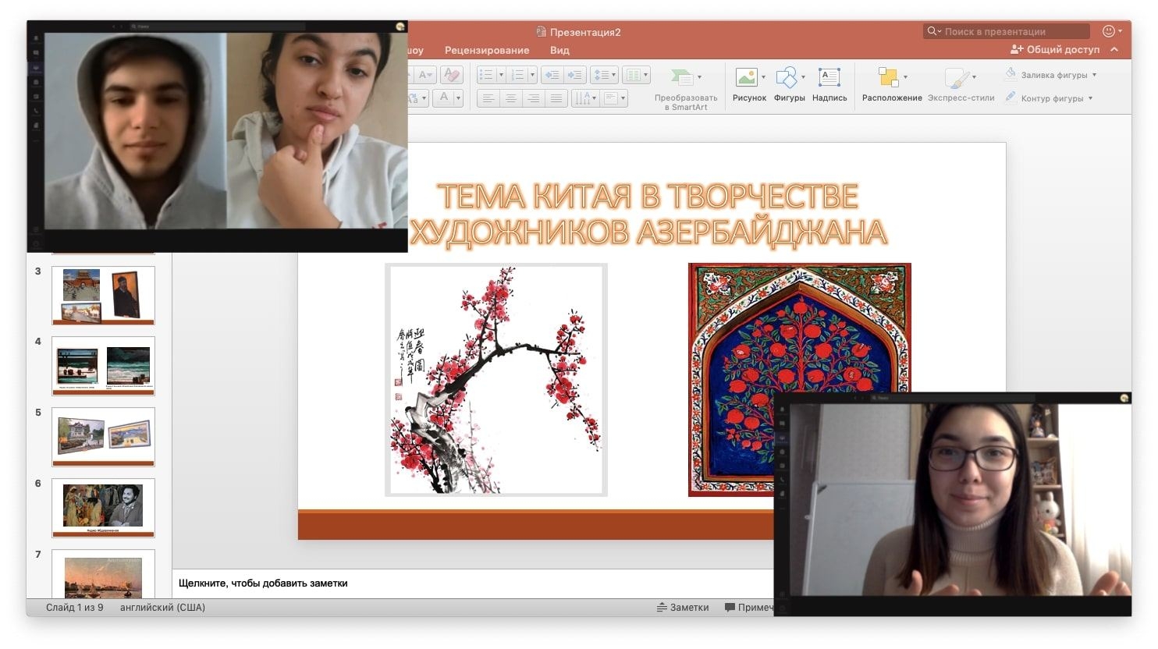
Task: Select slide 3 thumbnail
Action: click(103, 296)
